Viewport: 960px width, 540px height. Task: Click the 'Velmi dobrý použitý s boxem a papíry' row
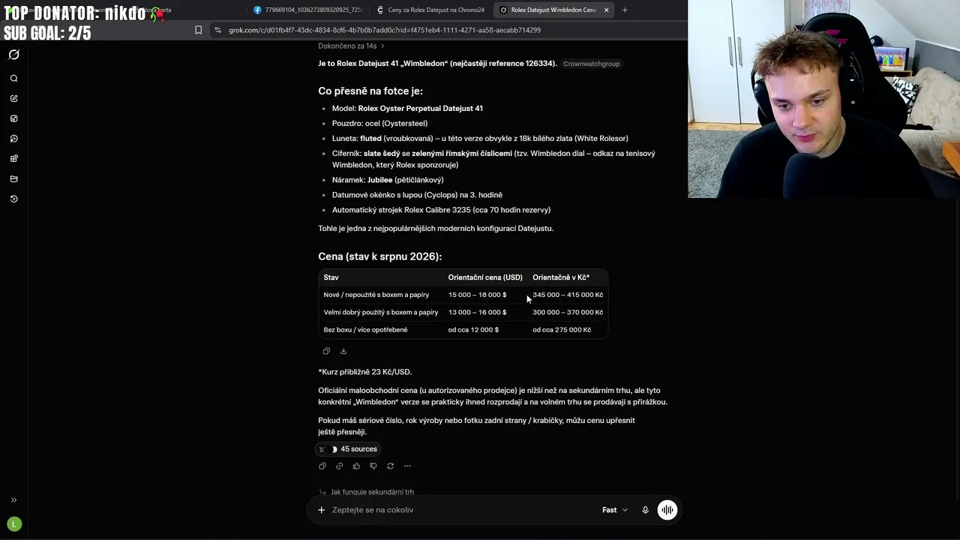coord(463,312)
